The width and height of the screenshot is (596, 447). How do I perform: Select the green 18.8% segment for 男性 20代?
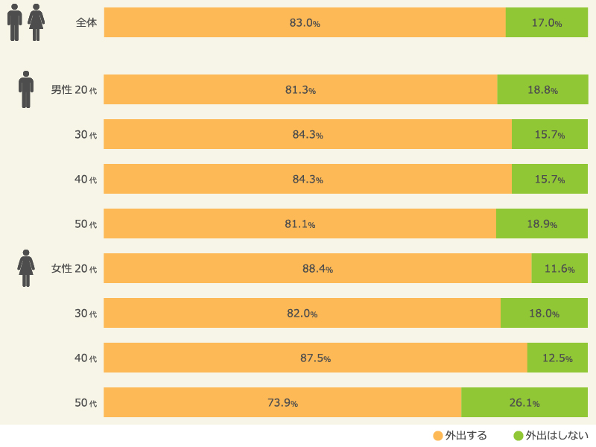pyautogui.click(x=543, y=89)
